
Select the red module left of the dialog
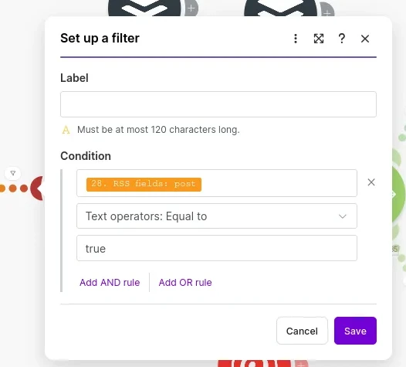point(37,189)
